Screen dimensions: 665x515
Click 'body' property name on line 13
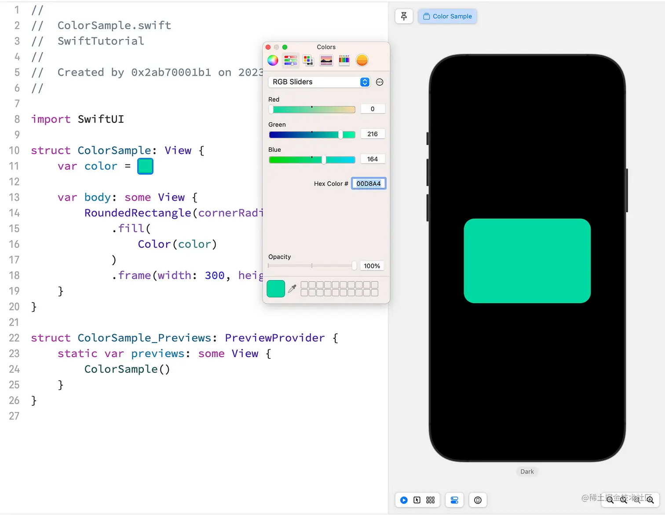[x=98, y=197]
